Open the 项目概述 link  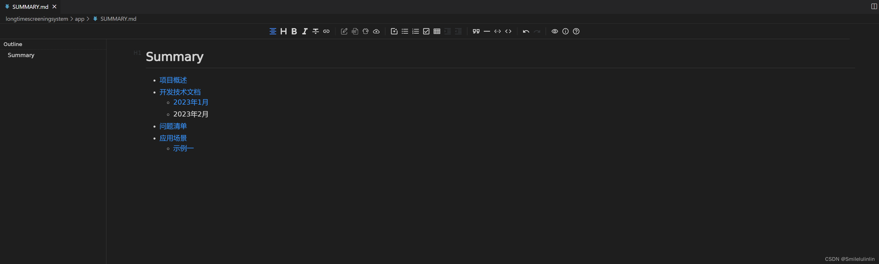173,80
